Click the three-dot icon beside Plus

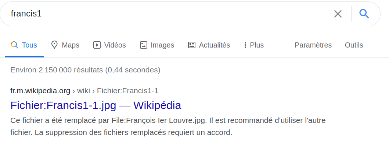[245, 45]
